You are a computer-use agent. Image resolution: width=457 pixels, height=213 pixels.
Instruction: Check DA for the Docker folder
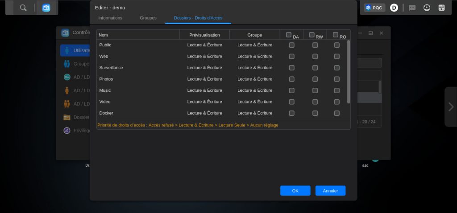(291, 113)
